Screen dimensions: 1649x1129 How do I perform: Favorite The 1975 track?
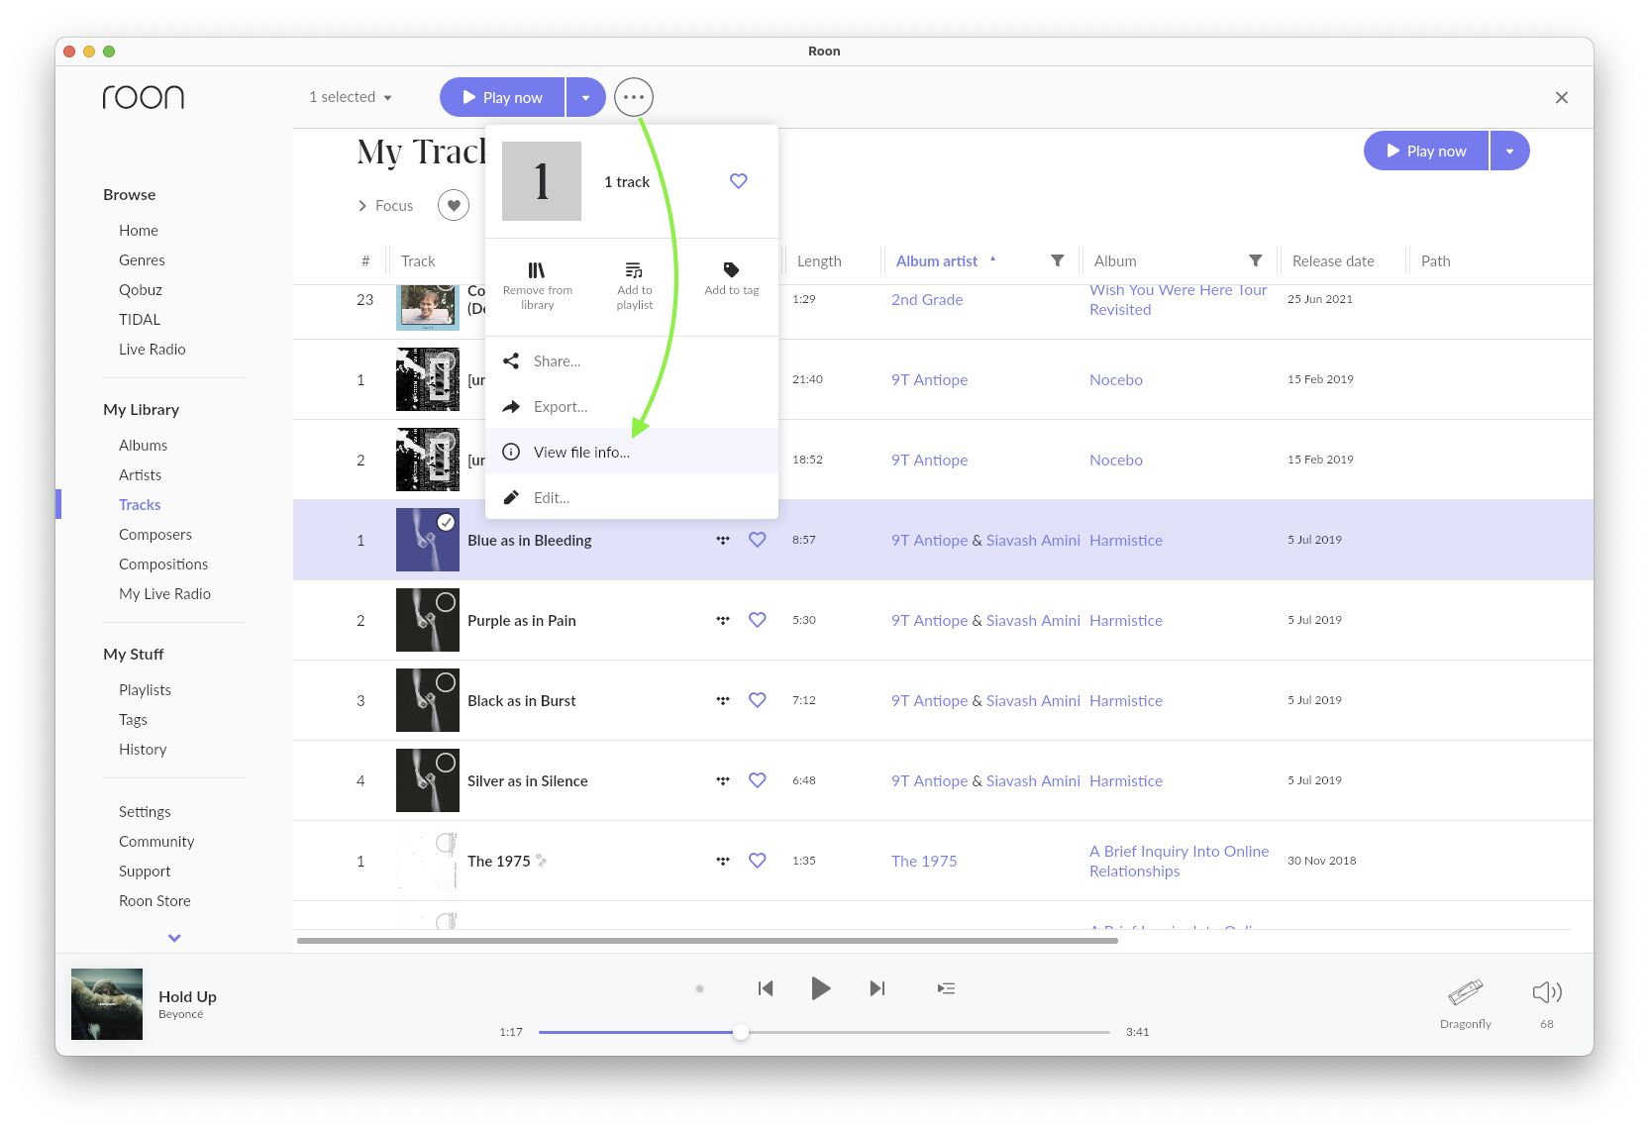(x=758, y=861)
